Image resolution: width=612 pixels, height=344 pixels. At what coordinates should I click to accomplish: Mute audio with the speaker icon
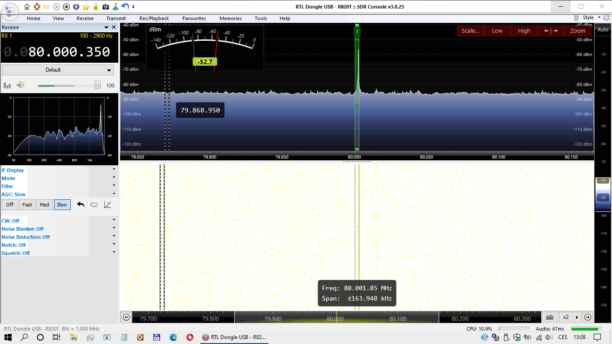tap(21, 85)
